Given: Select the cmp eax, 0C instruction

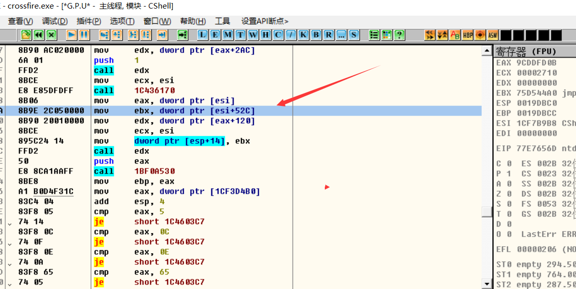Looking at the screenshot, I should click(241, 232).
